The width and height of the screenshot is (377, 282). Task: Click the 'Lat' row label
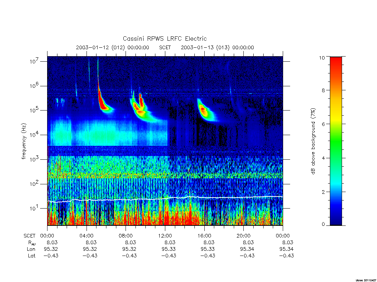pyautogui.click(x=32, y=256)
